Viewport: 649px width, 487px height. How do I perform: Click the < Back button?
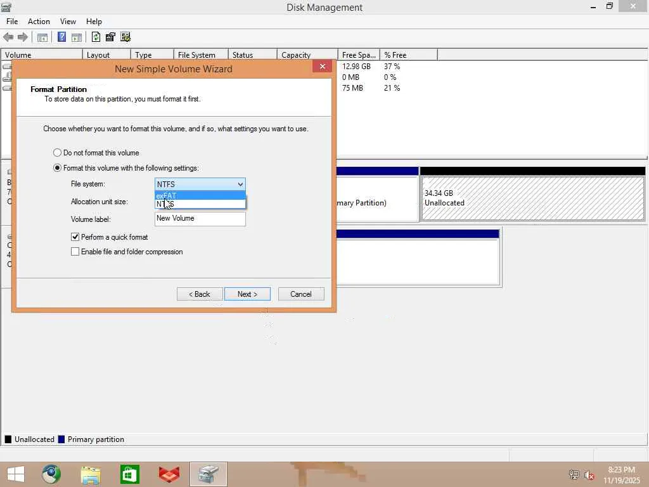click(200, 294)
